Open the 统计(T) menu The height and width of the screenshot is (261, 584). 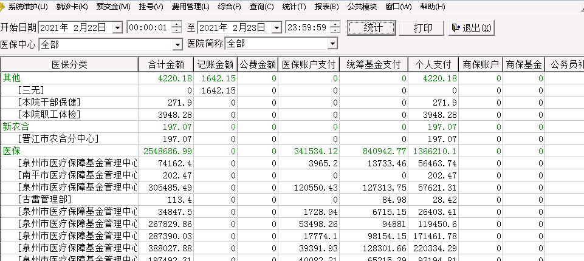click(x=294, y=7)
